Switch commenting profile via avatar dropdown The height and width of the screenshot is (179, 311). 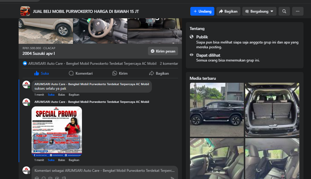coord(26,170)
